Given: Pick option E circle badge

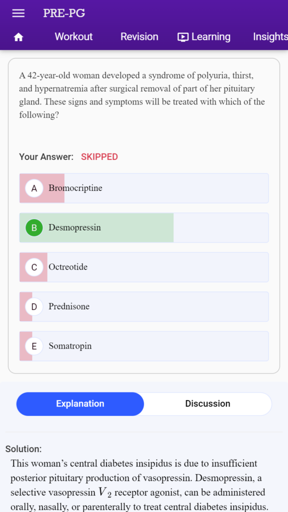Looking at the screenshot, I should pos(34,346).
